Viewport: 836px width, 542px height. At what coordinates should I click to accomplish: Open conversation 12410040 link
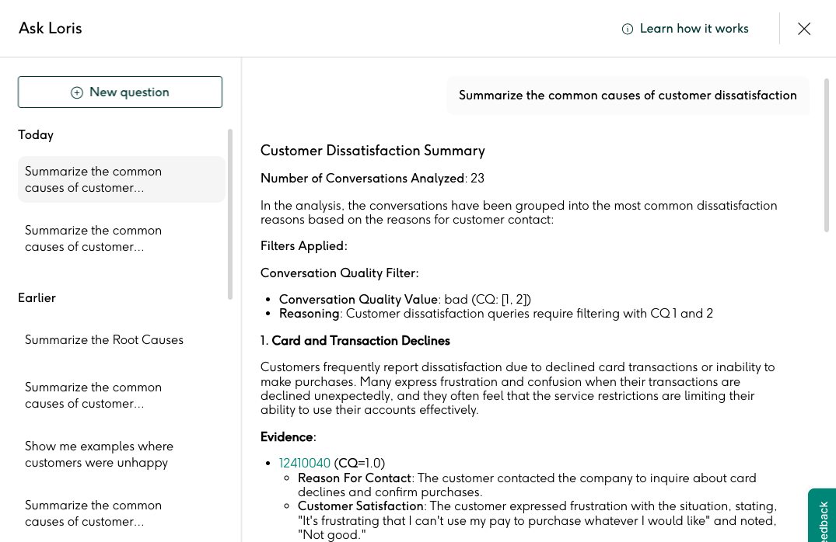pyautogui.click(x=305, y=463)
